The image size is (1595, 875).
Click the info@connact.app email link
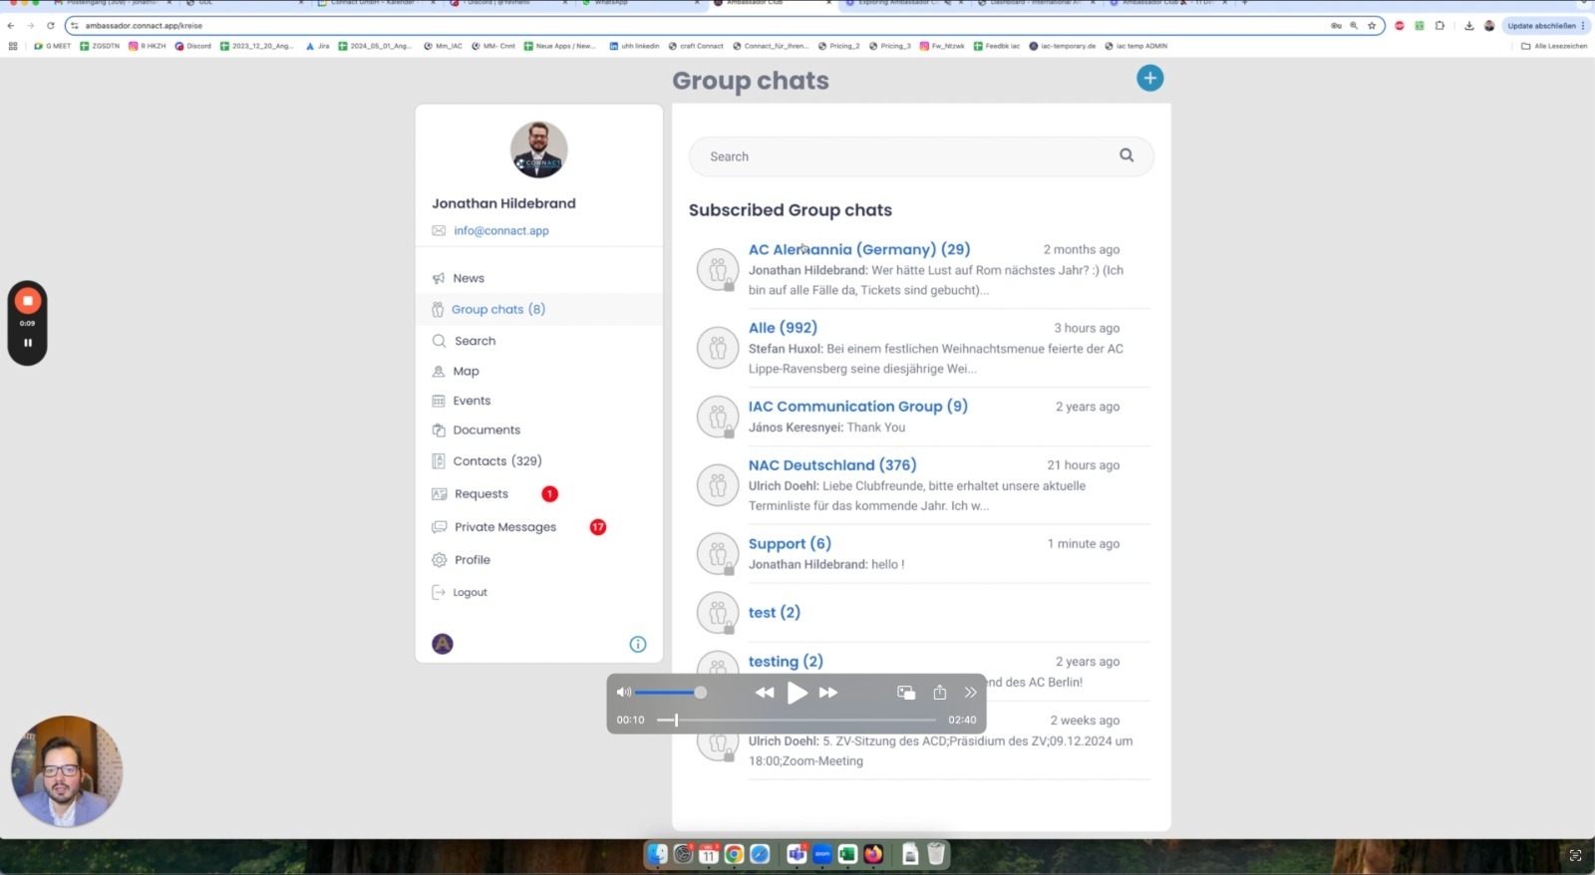(501, 230)
